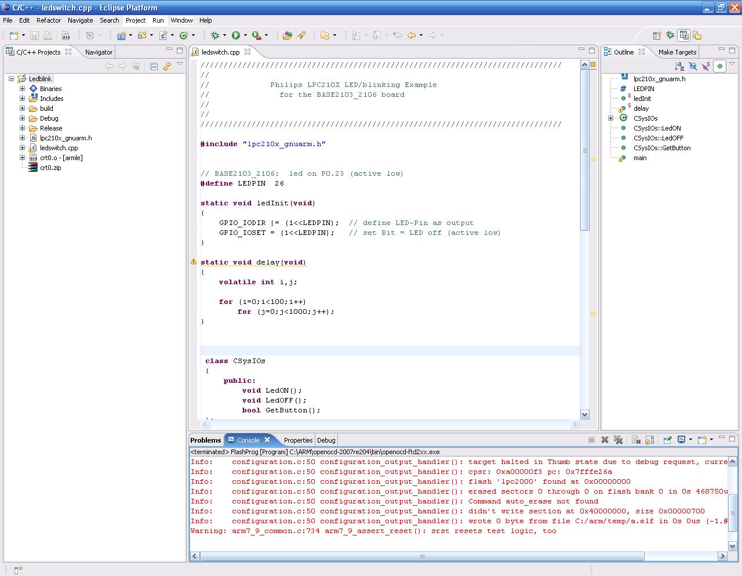The width and height of the screenshot is (742, 576).
Task: Click the Debug bug icon in main toolbar
Action: coord(215,35)
